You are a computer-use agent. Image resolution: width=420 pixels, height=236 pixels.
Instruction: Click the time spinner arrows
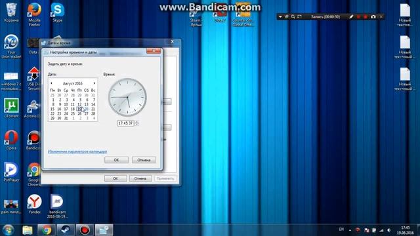[136, 123]
